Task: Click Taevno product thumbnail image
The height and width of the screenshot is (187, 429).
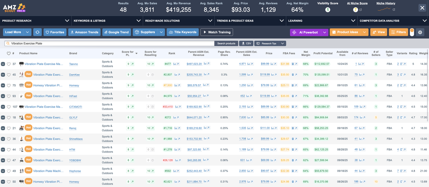Action: point(21,64)
